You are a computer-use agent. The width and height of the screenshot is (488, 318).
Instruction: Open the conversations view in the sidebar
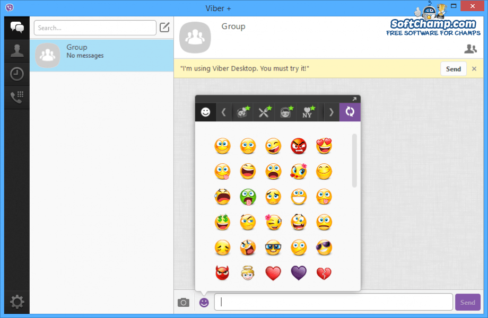[x=17, y=28]
